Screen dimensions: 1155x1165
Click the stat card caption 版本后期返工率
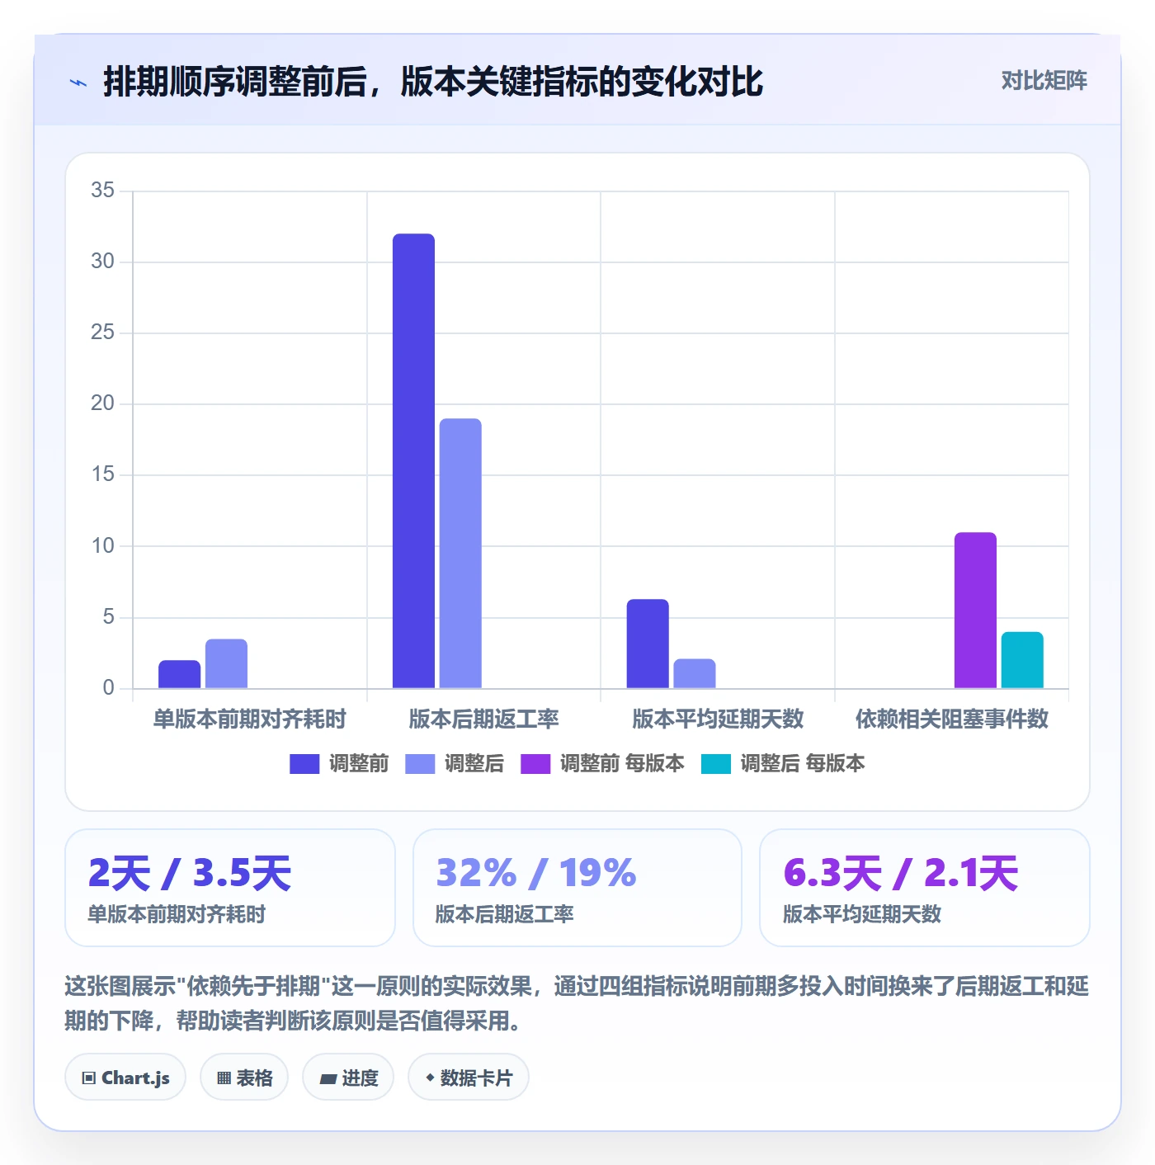click(x=504, y=914)
